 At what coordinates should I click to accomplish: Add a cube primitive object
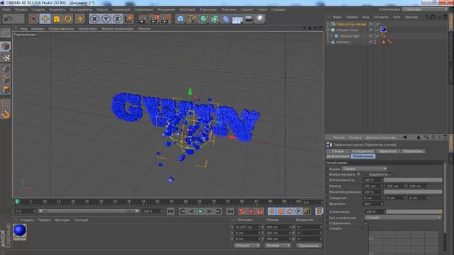180,19
